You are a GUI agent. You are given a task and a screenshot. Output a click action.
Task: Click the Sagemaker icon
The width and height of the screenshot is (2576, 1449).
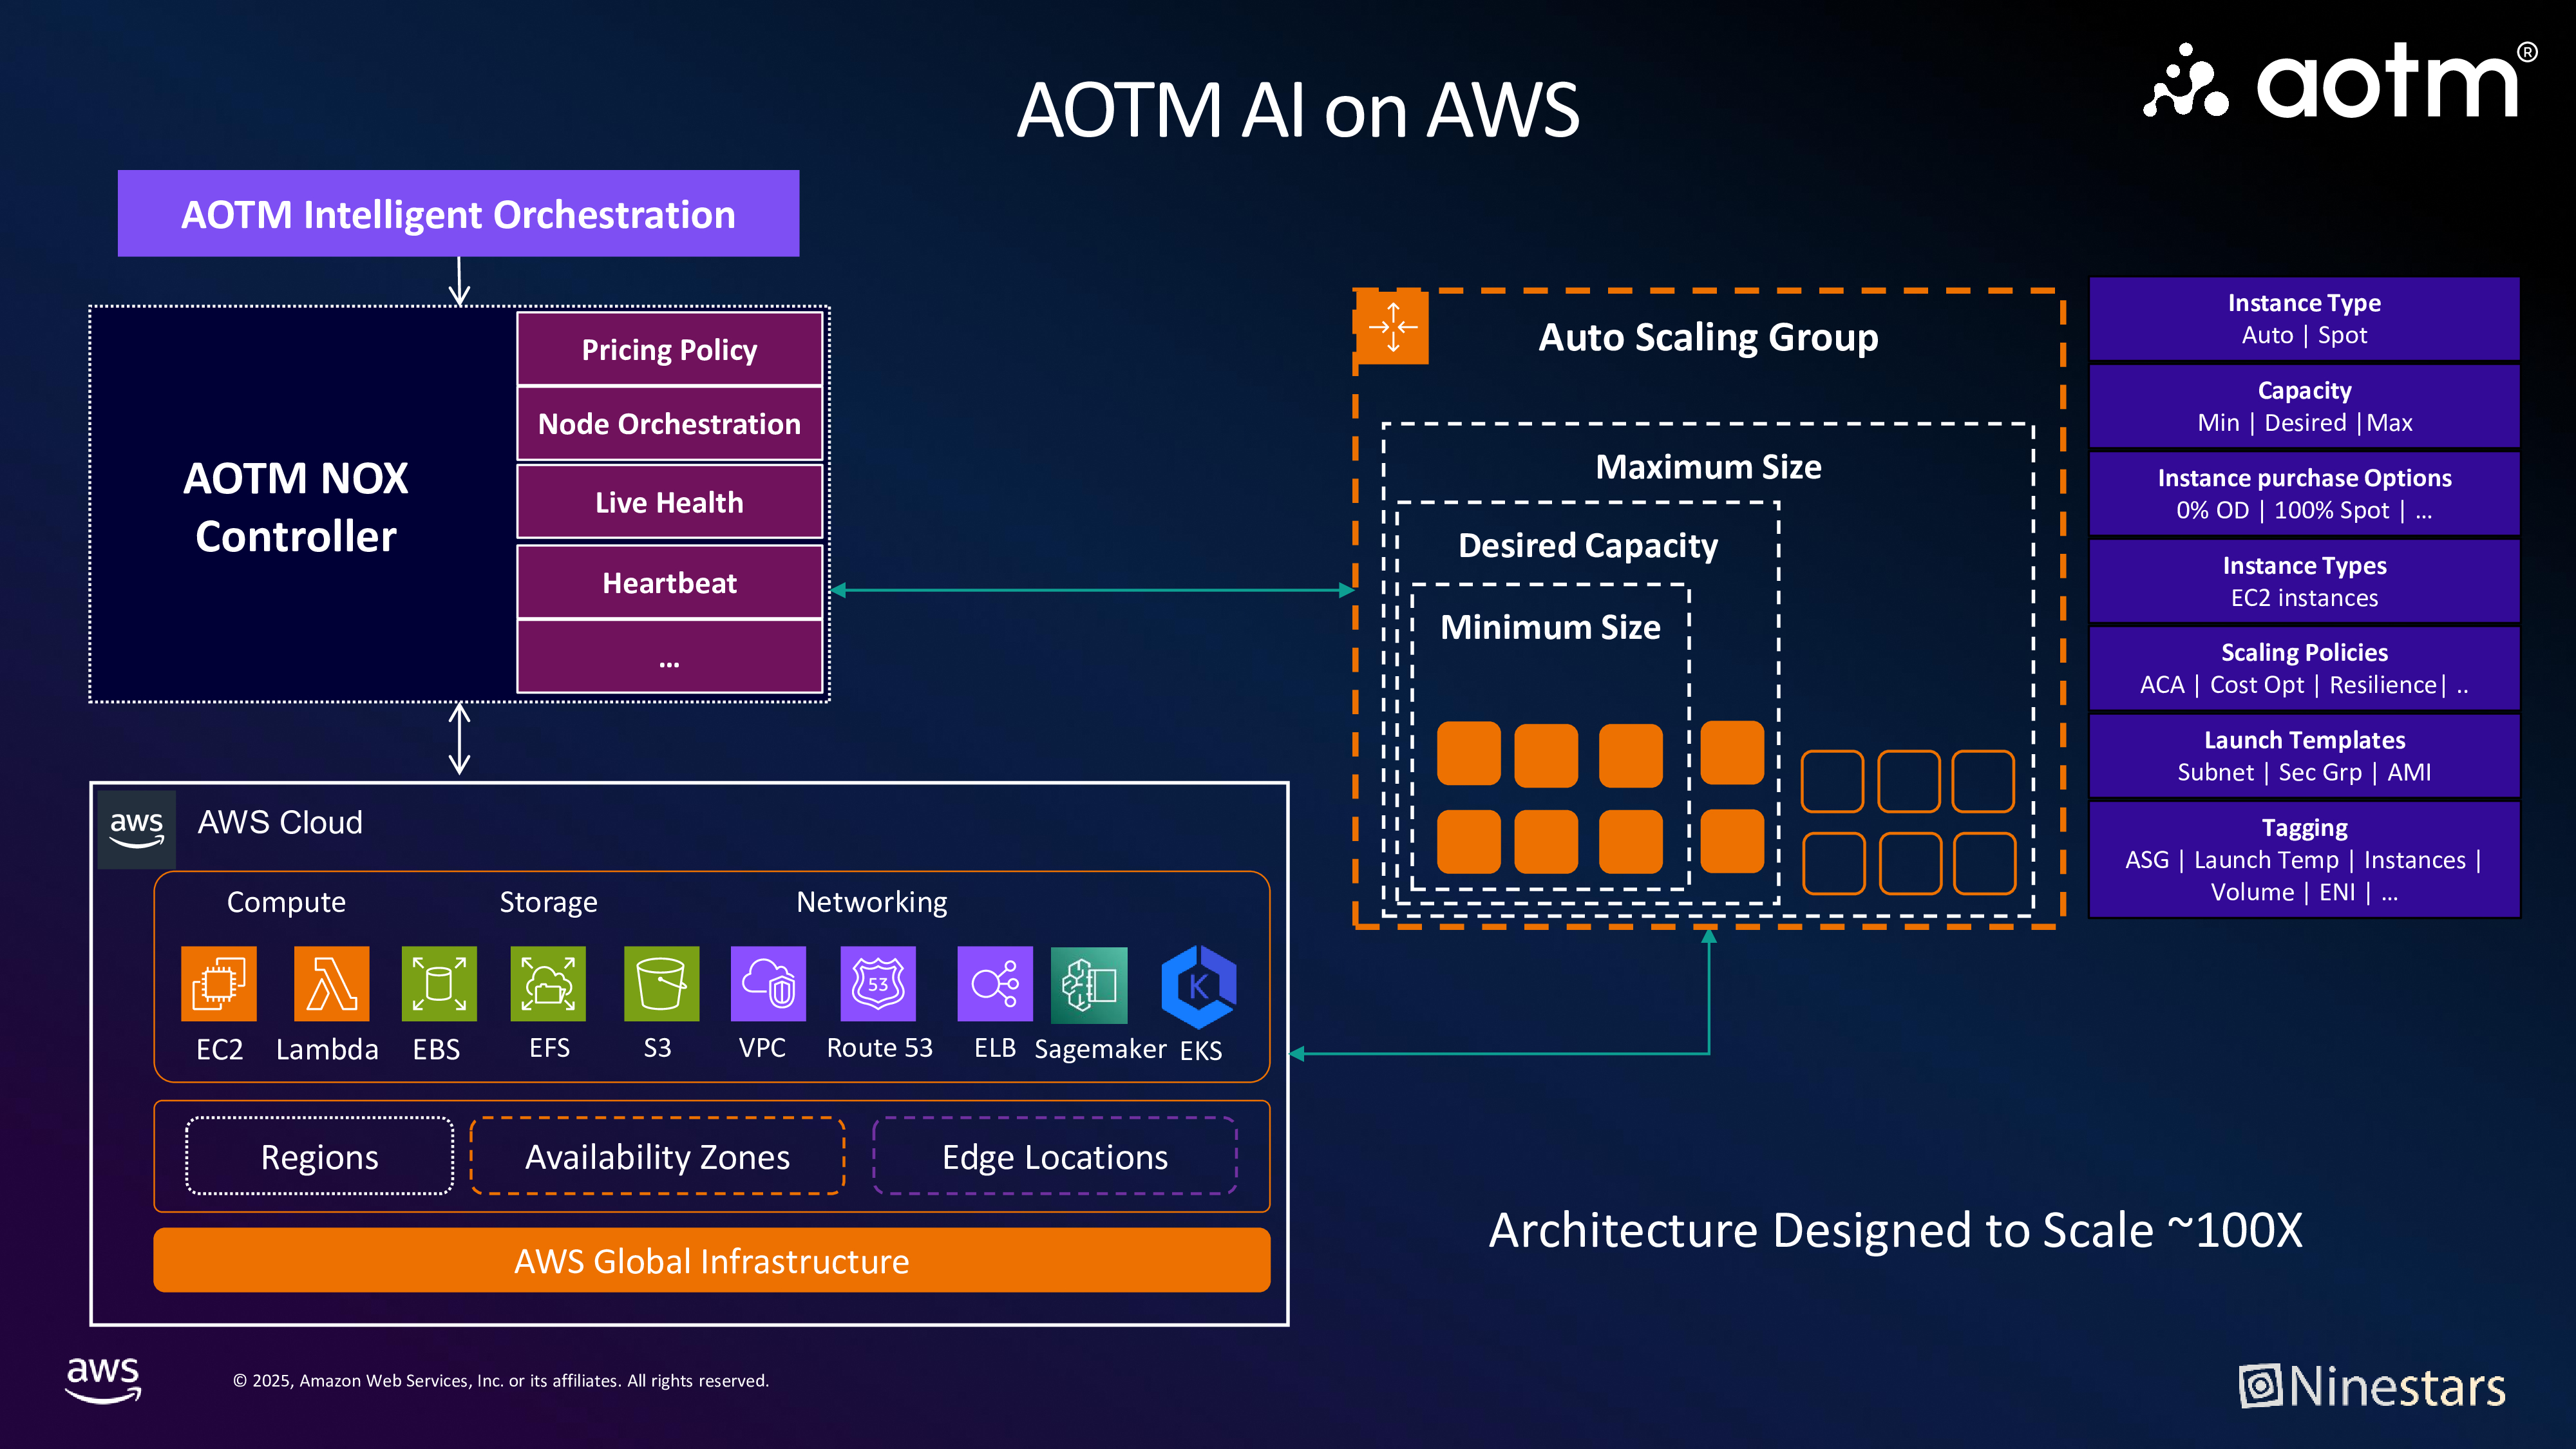point(1089,985)
